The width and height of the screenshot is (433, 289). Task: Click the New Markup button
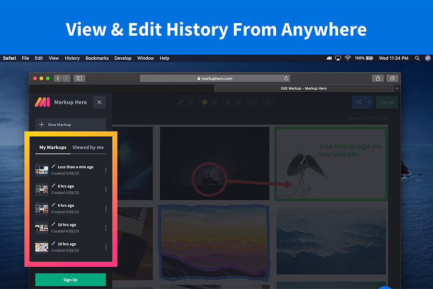pos(70,124)
